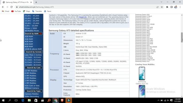183x103 pixels.
Task: Open the Samsung Galaxy A23 5G thumbnail
Action: pyautogui.click(x=142, y=74)
